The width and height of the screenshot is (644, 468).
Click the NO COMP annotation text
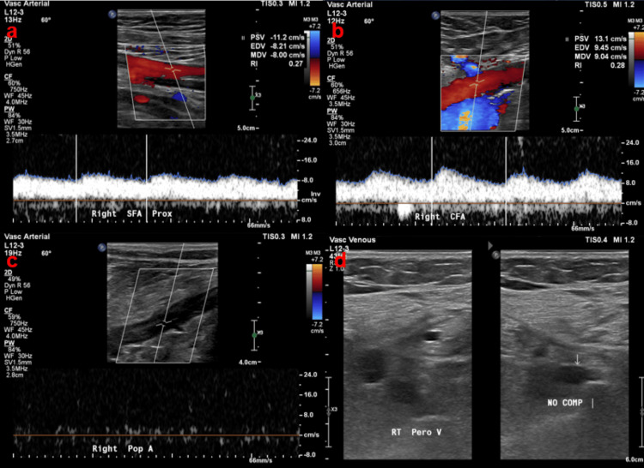pyautogui.click(x=565, y=403)
